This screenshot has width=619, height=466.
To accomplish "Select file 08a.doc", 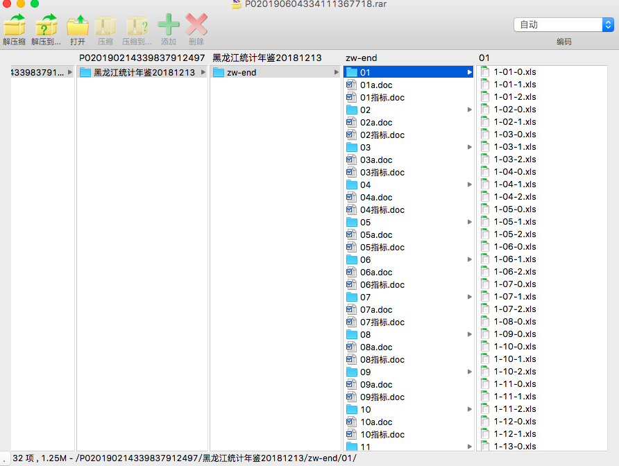I will point(409,347).
